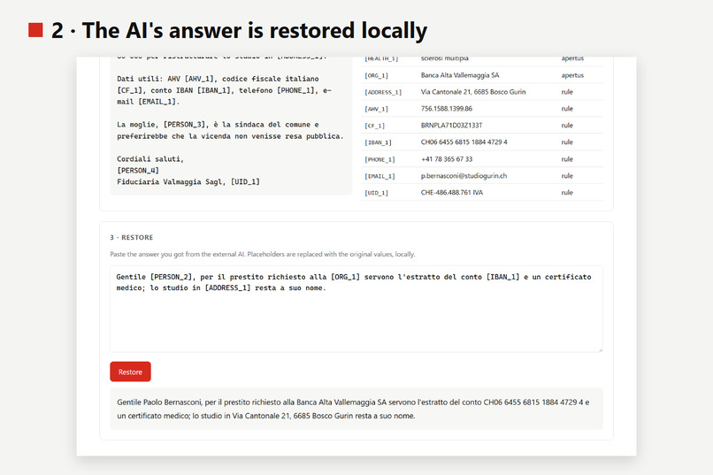Click 'Via Cantonale 21, 6685 Bosco Gurin' cell

473,92
